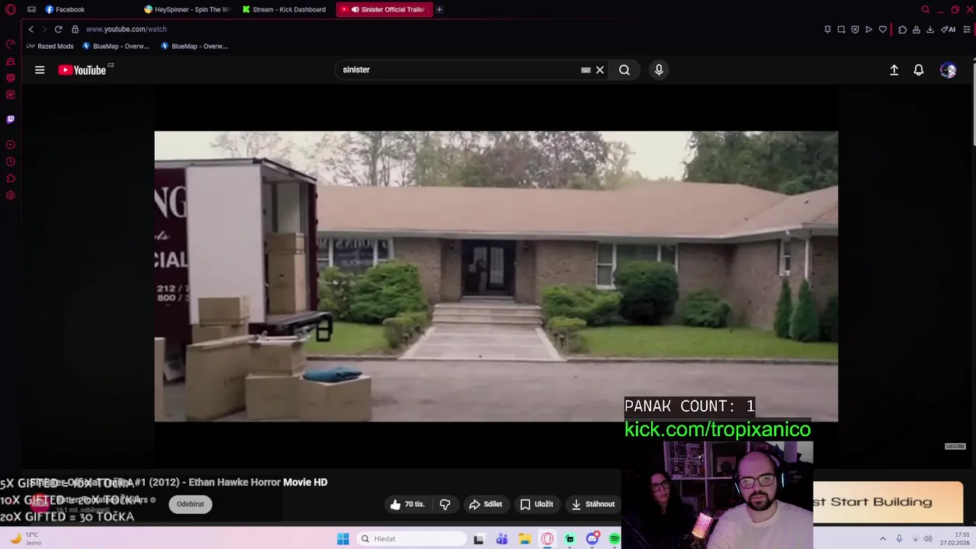Screen dimensions: 976x549
Task: Open the on-screen keyboard in search box
Action: pyautogui.click(x=586, y=70)
